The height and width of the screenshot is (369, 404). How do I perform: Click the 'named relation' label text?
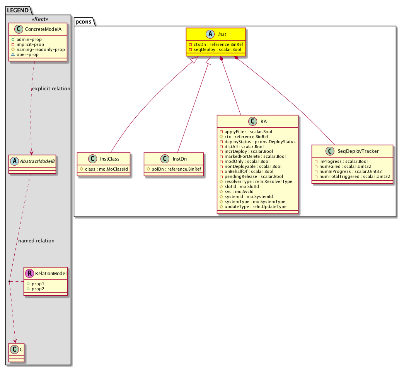coord(36,241)
